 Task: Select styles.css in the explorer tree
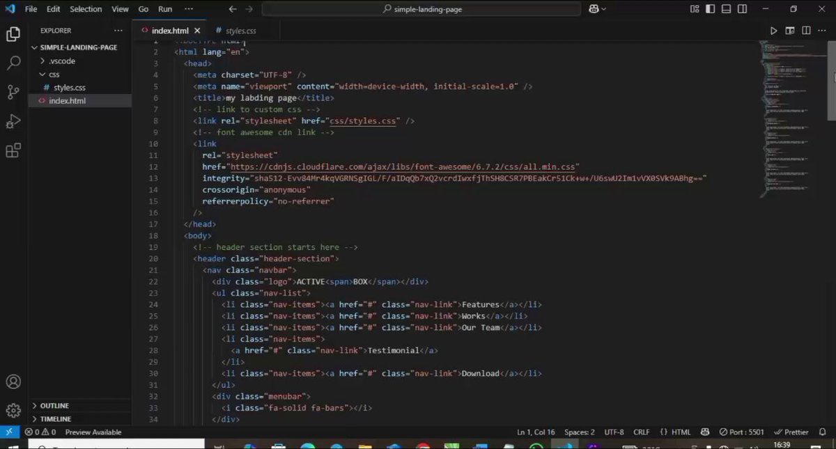tap(69, 88)
